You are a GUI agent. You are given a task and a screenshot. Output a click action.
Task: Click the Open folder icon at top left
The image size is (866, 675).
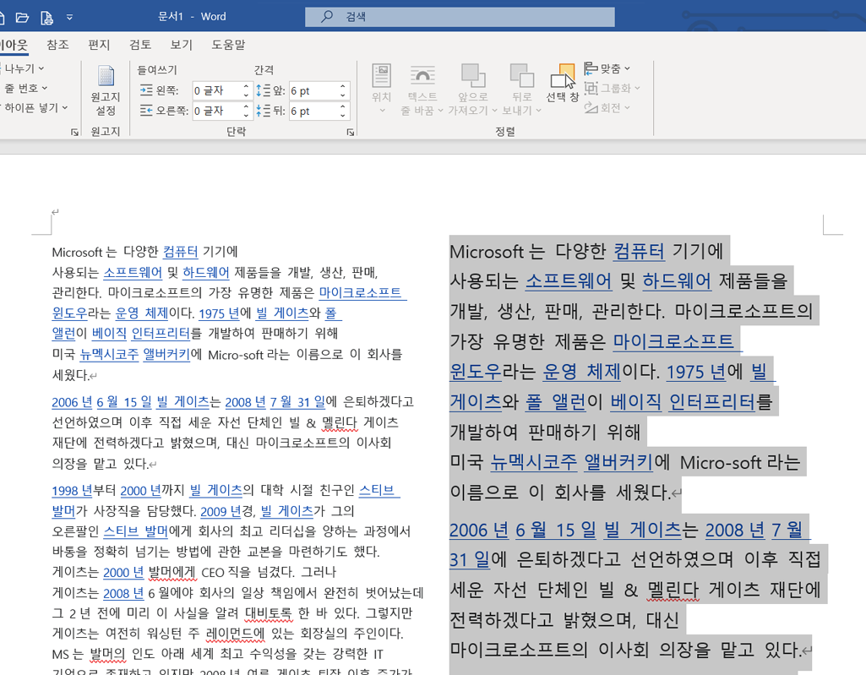[x=23, y=17]
